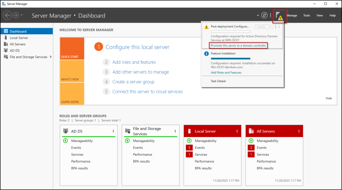Open Events in the AD DS tile
This screenshot has height=190, width=342.
[76, 148]
